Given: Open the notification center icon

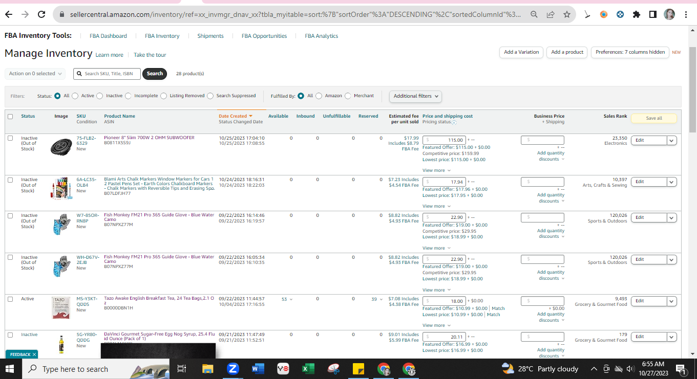Looking at the screenshot, I should pyautogui.click(x=681, y=369).
